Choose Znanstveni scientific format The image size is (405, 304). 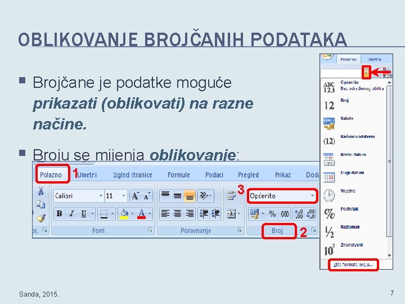pos(353,249)
